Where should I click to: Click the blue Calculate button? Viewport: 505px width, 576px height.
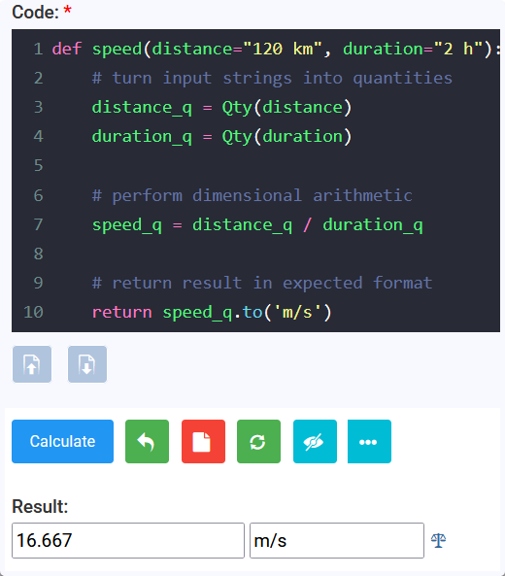62,441
